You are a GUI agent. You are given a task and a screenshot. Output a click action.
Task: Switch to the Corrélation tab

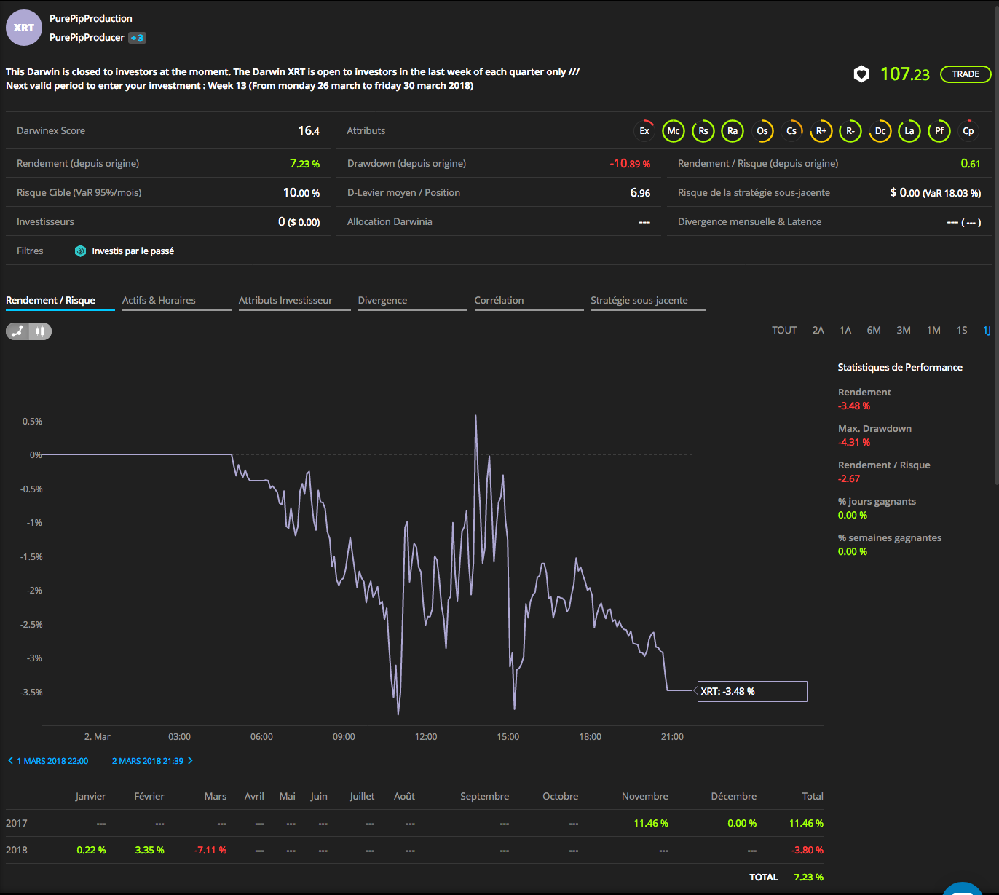[499, 300]
